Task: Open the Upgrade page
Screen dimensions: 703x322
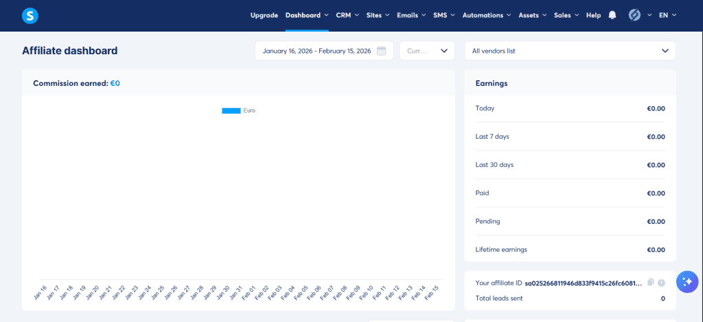Action: click(x=264, y=15)
